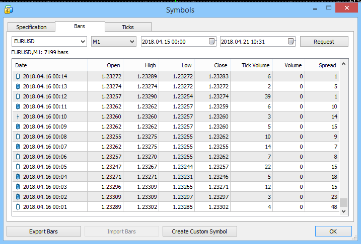Click Low value 1.23231
Viewport: 361px width, 244px height.
point(183,177)
